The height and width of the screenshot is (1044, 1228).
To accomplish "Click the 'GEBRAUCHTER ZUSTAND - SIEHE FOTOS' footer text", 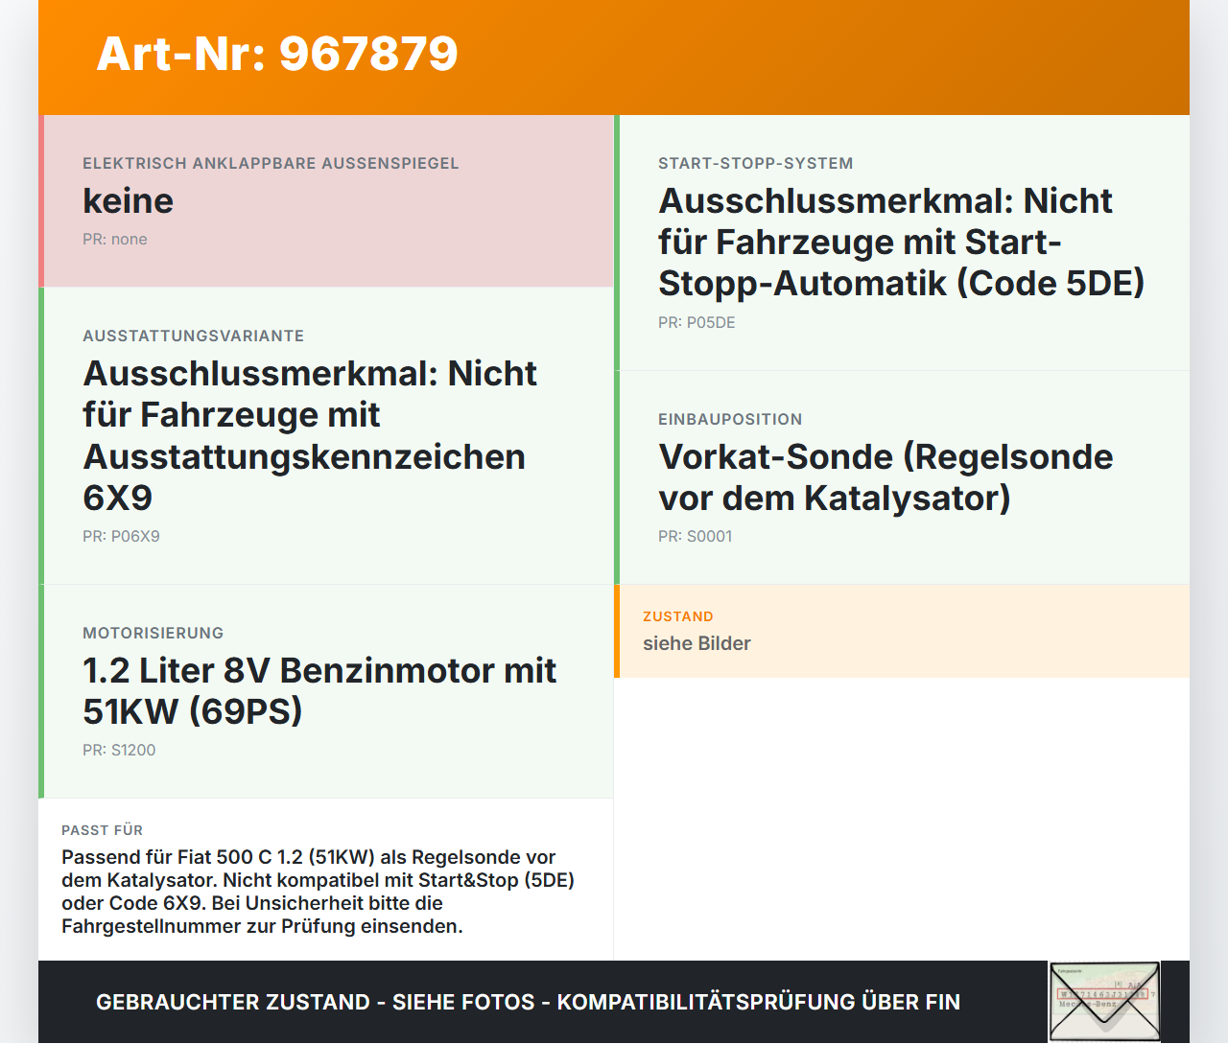I will coord(528,1002).
